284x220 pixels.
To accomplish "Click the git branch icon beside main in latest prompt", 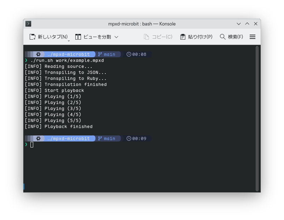I will coord(100,139).
